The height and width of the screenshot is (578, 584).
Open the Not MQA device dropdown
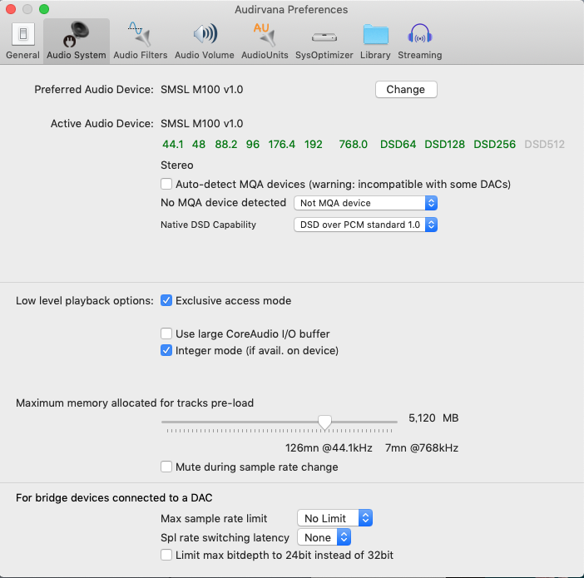[365, 203]
